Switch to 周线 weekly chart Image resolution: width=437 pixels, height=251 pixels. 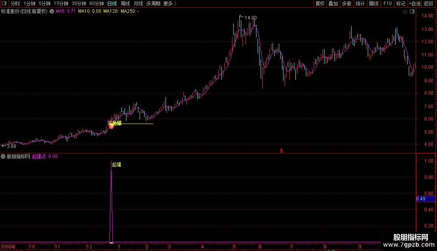click(x=125, y=3)
